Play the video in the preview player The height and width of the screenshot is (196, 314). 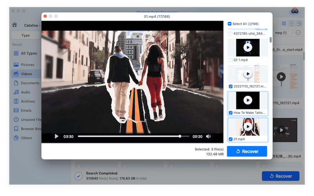pyautogui.click(x=57, y=136)
